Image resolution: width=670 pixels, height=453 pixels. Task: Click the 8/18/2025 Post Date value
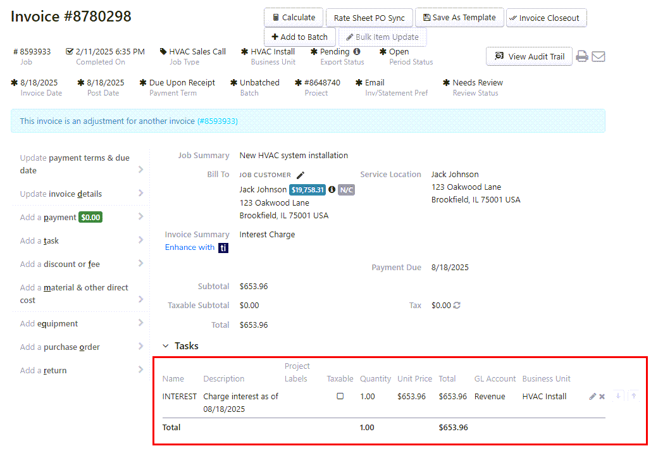click(106, 82)
